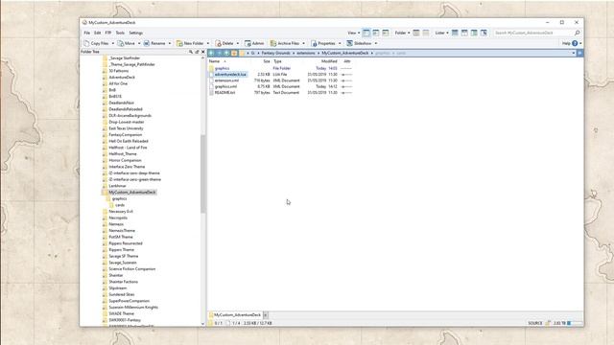Expand the Delete dropdown arrow
Viewport: 614px width, 345px height.
pyautogui.click(x=238, y=43)
